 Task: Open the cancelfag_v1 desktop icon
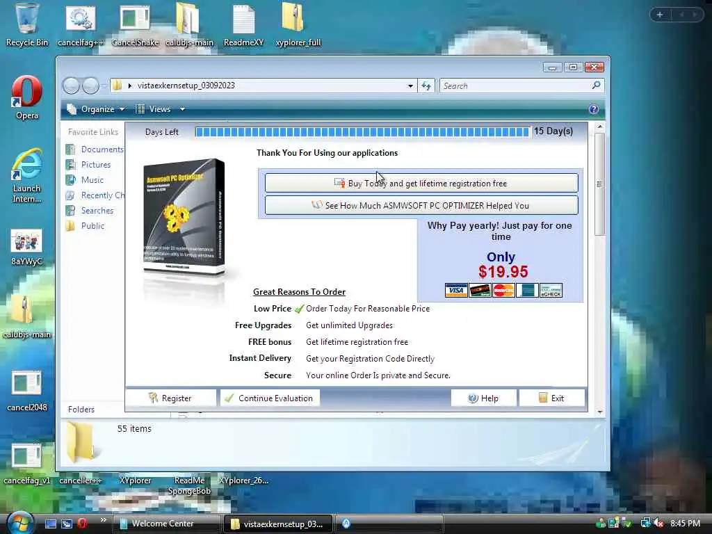[x=27, y=464]
